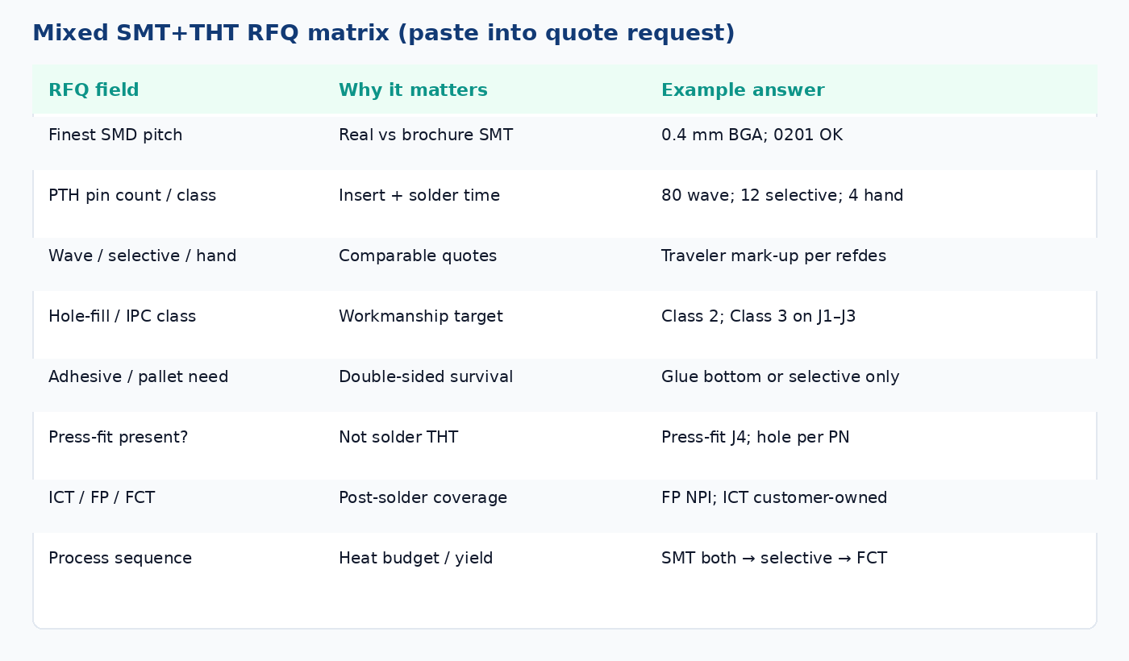Select the 'Process sequence' cell
1129x661 pixels.
tap(120, 559)
